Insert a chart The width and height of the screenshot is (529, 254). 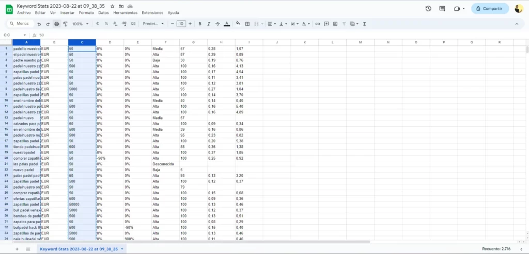point(335,24)
